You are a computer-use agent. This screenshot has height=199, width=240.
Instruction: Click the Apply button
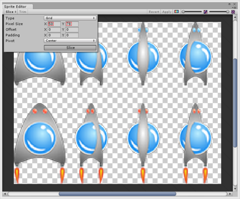167,12
